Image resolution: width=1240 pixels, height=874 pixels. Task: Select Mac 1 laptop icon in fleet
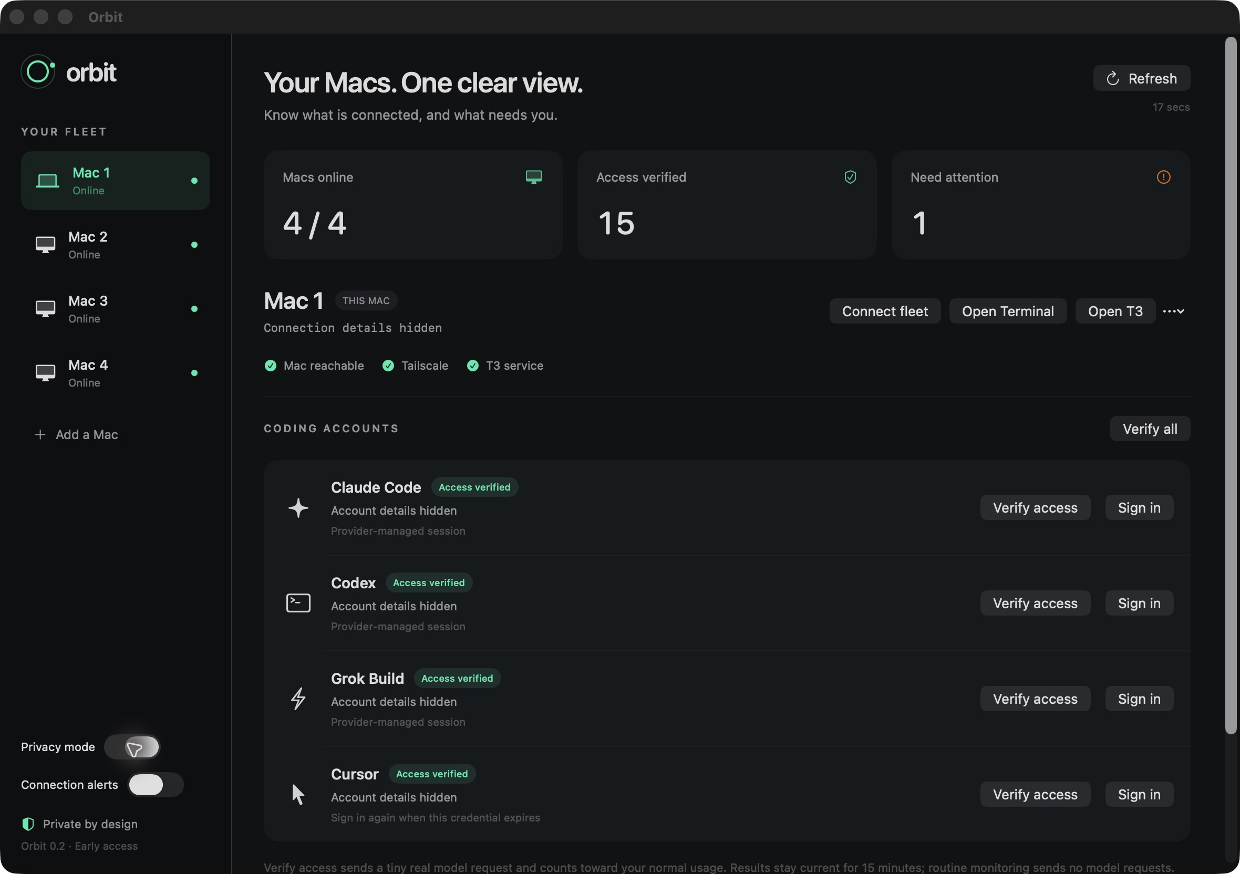[47, 181]
